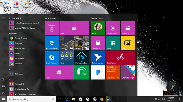Viewport: 183px width, 102px height.
Task: Open the Photos tile
Action: (x=67, y=43)
